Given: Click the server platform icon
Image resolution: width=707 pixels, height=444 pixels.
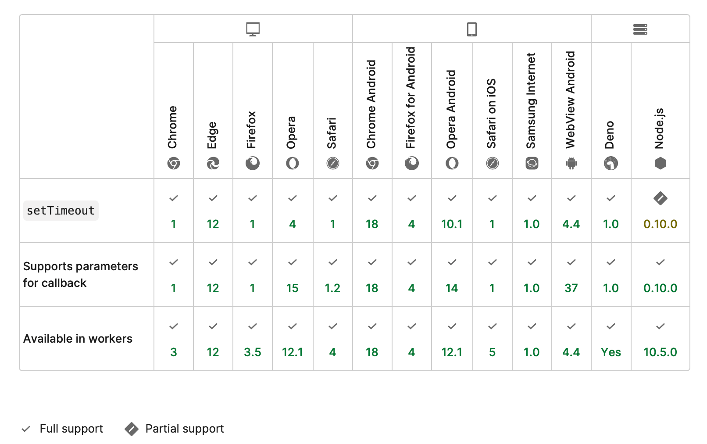Looking at the screenshot, I should 640,29.
